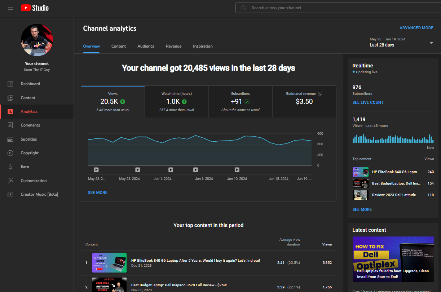Image resolution: width=441 pixels, height=292 pixels.
Task: Click the HP EliteBook thumbnail in Realtime top content
Action: 361,172
